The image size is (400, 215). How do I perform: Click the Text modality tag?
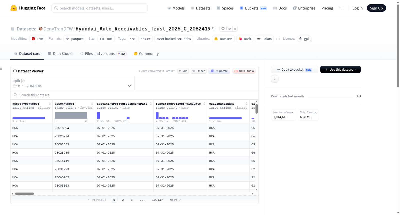pos(37,39)
